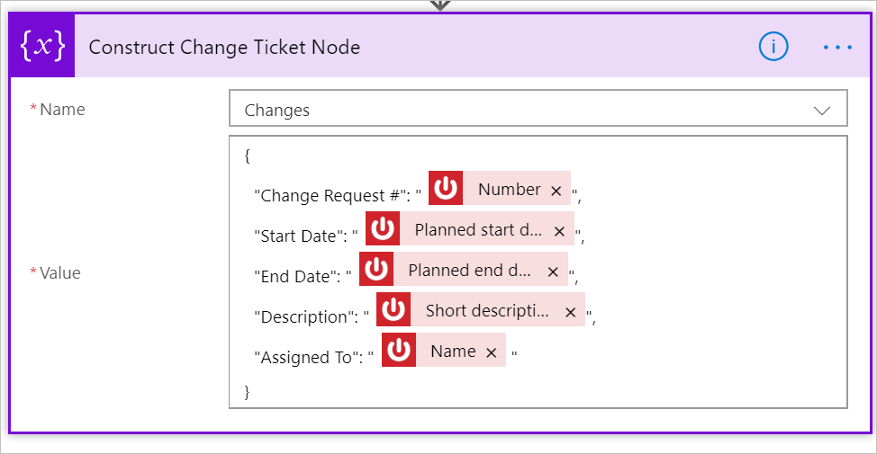The image size is (877, 454).
Task: Remove the Planned start date token
Action: coord(559,231)
